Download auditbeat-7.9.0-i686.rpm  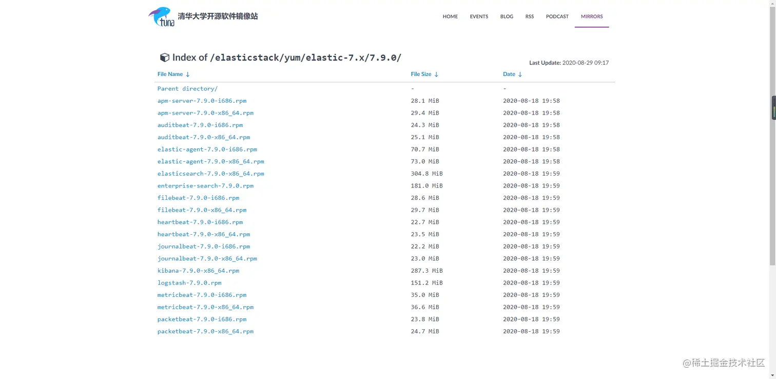click(x=200, y=125)
